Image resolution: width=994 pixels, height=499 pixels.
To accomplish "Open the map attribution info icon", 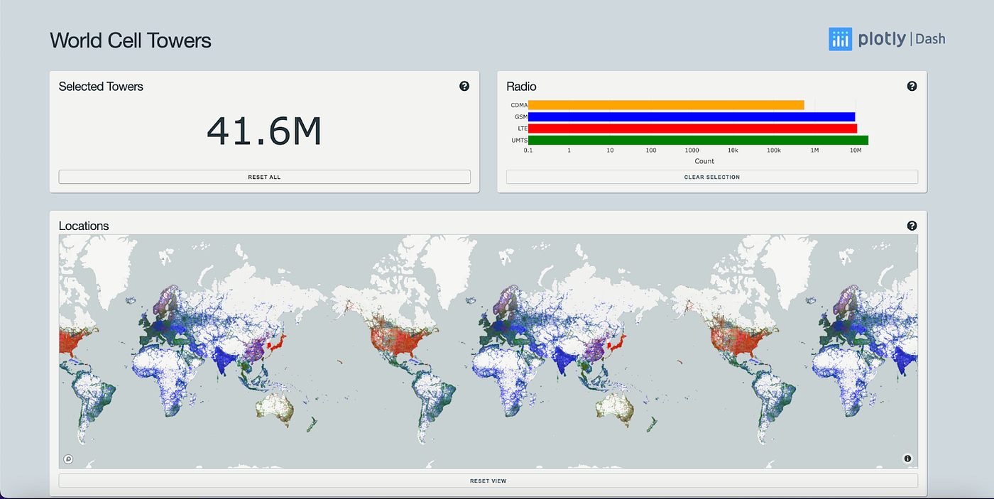I will coord(907,459).
